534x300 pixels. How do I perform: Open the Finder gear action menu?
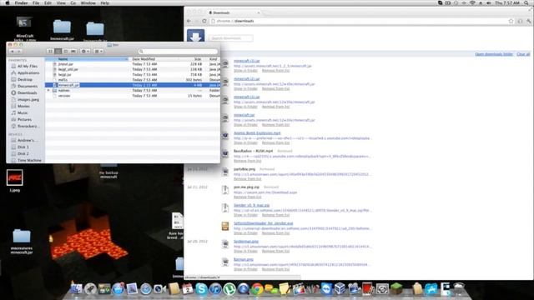(85, 52)
